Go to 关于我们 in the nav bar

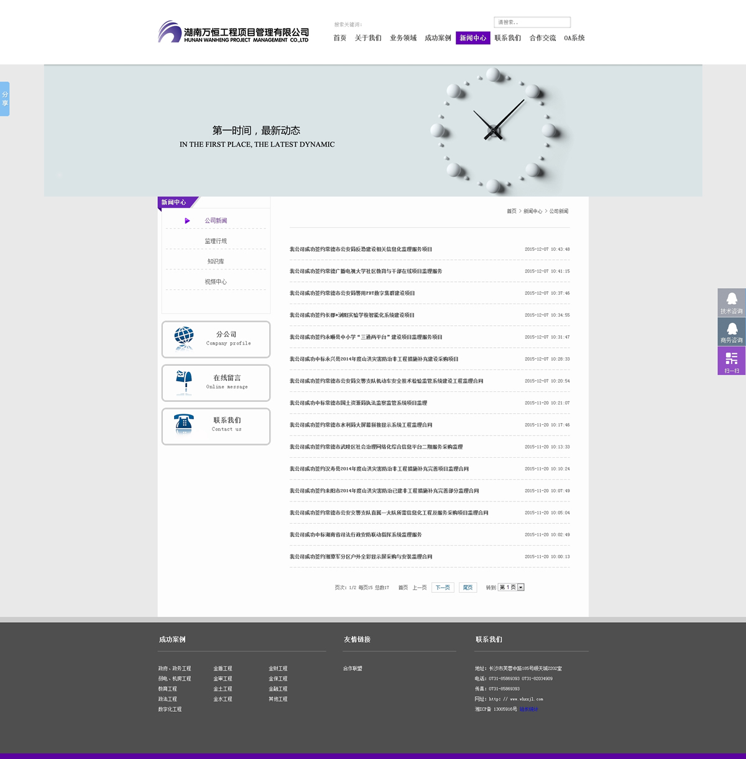pyautogui.click(x=368, y=38)
